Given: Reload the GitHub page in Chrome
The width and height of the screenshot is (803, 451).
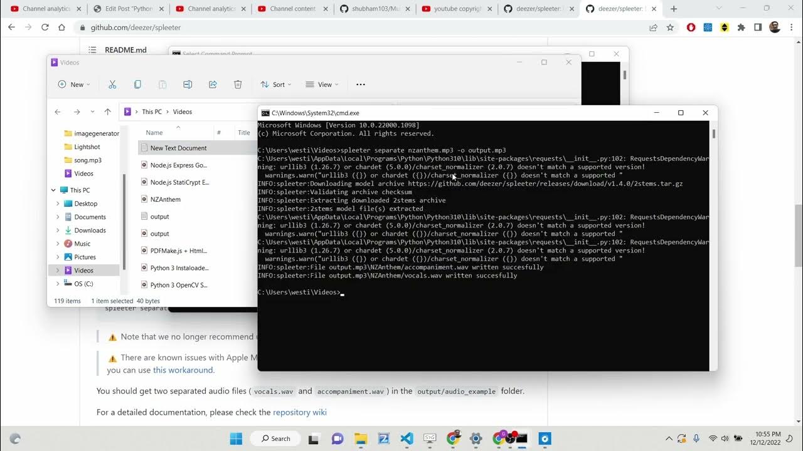Looking at the screenshot, I should pos(45,28).
